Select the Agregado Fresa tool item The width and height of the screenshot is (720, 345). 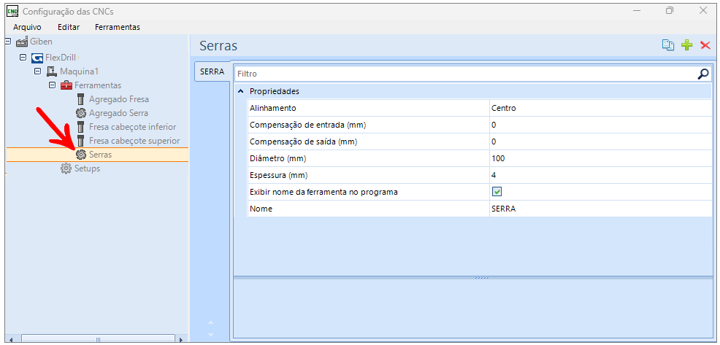(118, 99)
